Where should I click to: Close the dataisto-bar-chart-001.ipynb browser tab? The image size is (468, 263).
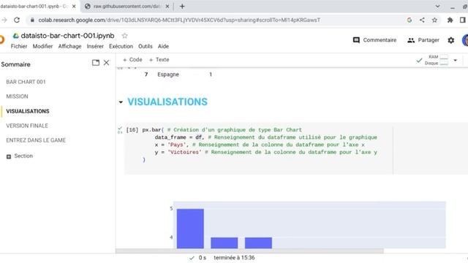[x=74, y=7]
